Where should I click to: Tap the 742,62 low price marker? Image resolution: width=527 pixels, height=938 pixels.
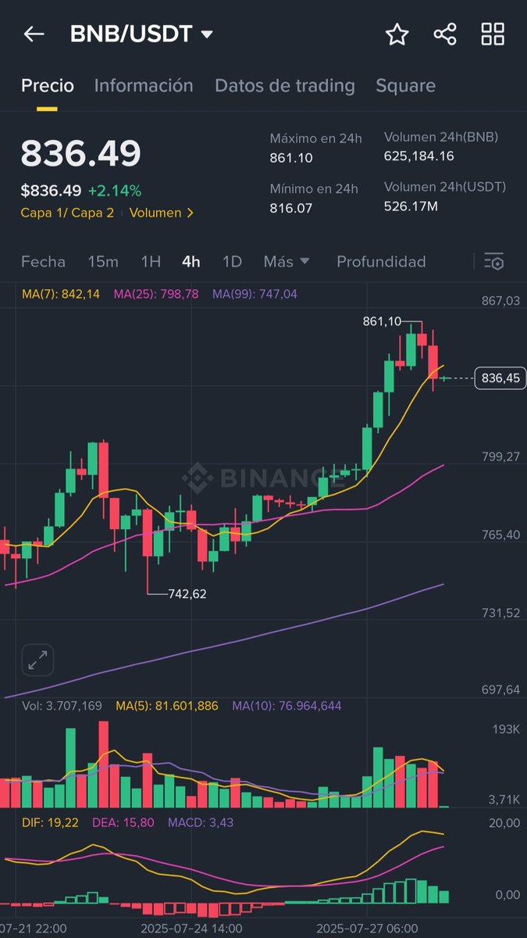click(x=187, y=594)
